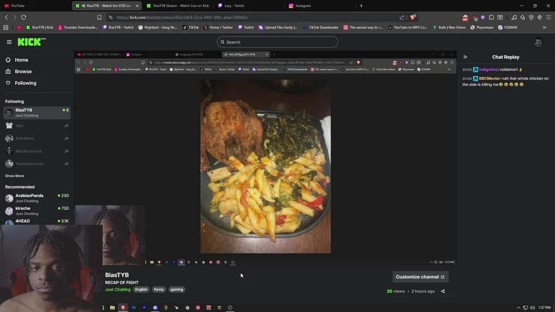Open Browse in Kick sidebar
This screenshot has height=312, width=555.
(18, 71)
